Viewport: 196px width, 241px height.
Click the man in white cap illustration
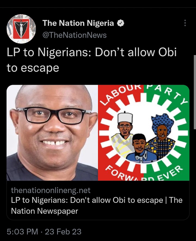(x=123, y=134)
